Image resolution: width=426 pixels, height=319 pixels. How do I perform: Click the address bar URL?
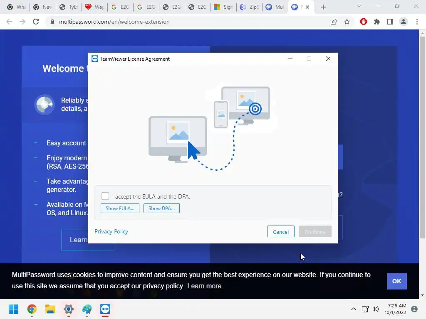[x=114, y=22]
